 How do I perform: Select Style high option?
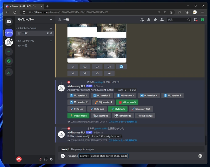coord(118,109)
